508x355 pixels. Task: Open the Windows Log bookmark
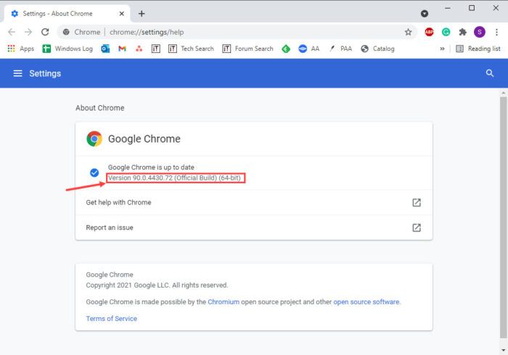click(67, 49)
